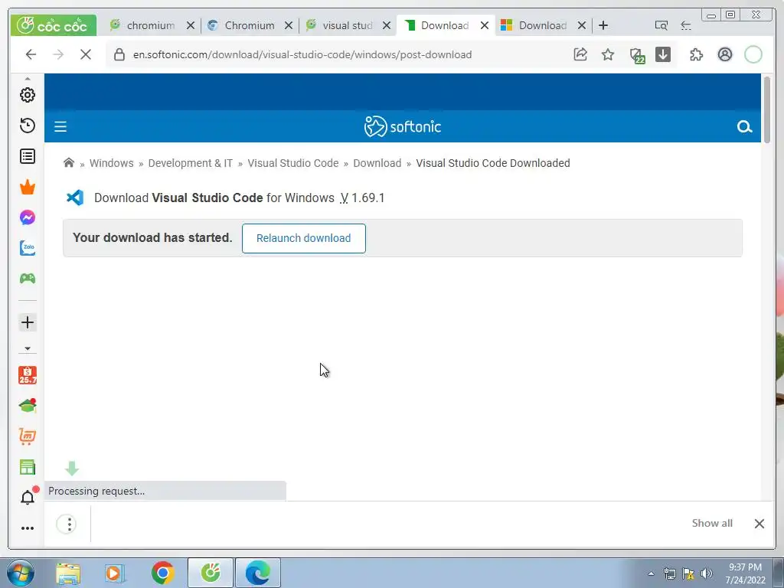Viewport: 784px width, 588px height.
Task: Open sidebar more options ellipsis
Action: (28, 528)
